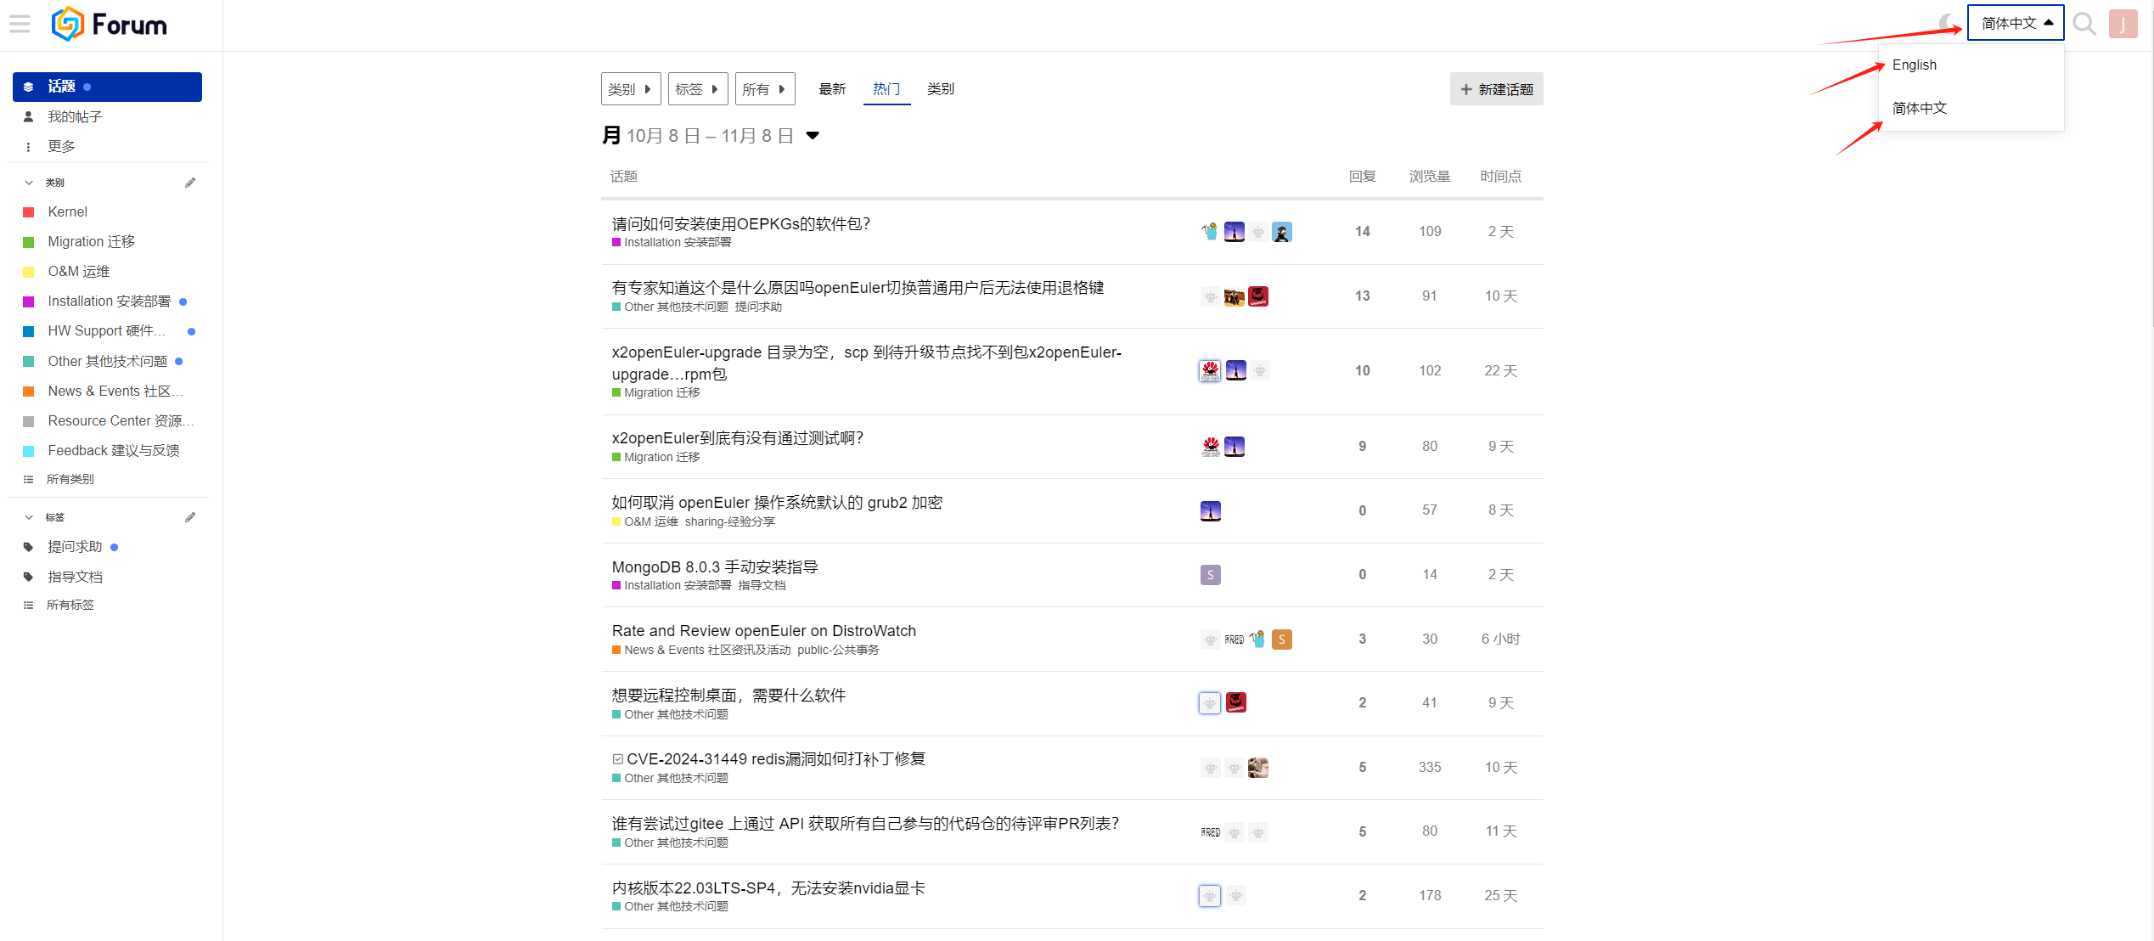The image size is (2154, 941).
Task: Click the user avatar J icon
Action: [2123, 24]
